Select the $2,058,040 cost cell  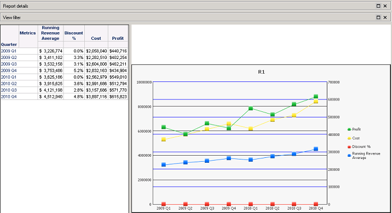pos(96,51)
